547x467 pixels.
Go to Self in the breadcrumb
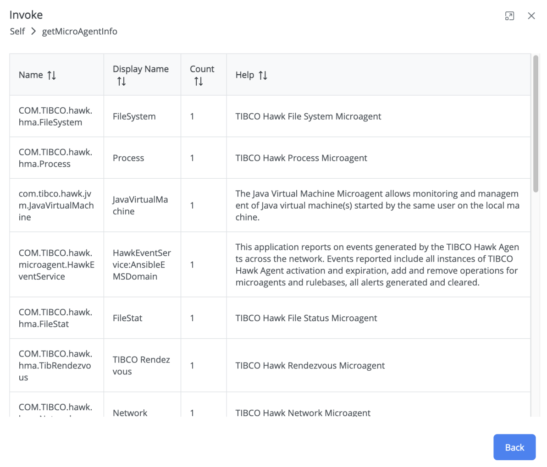(17, 32)
